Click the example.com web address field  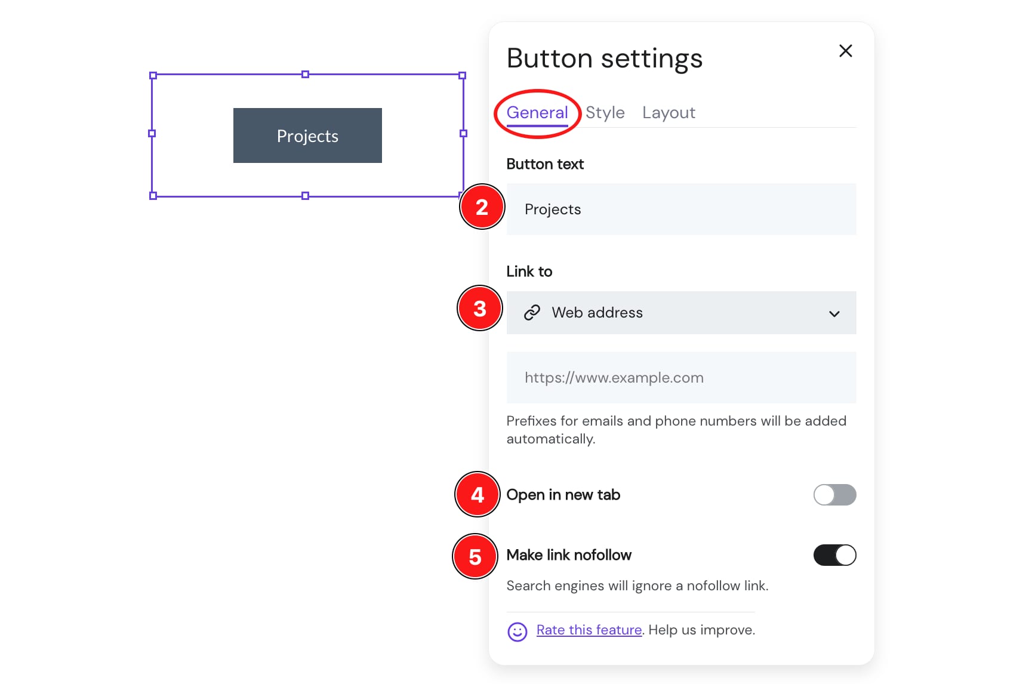click(x=681, y=377)
